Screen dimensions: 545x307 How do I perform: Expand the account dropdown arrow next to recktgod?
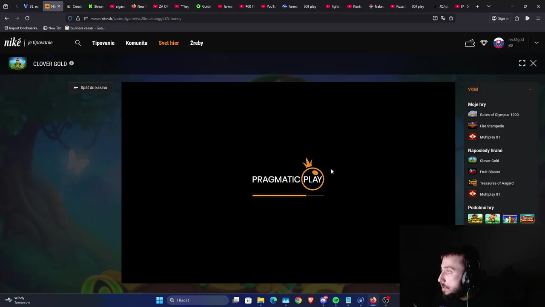tap(536, 43)
